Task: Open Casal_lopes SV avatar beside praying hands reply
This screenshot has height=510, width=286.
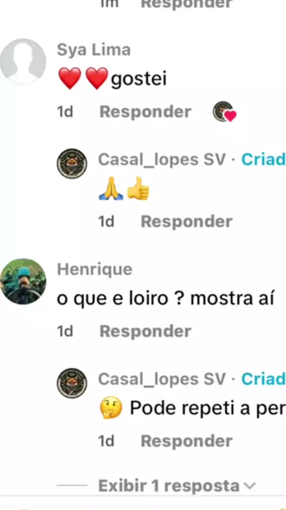Action: (x=71, y=163)
